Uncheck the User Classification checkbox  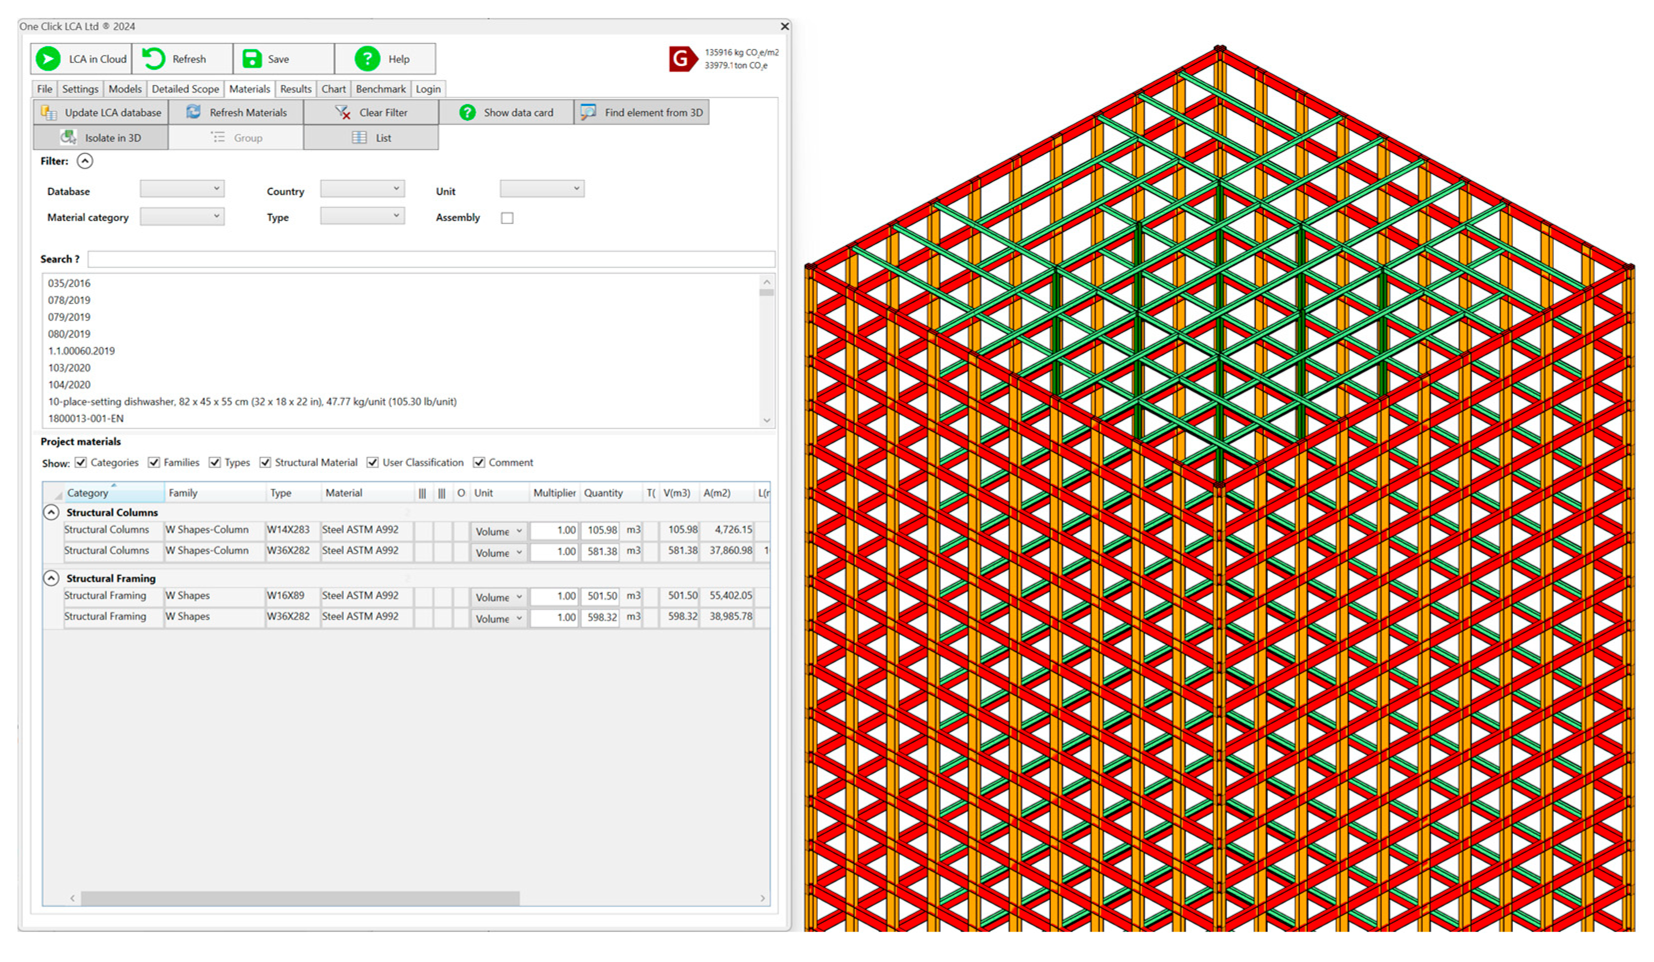372,463
